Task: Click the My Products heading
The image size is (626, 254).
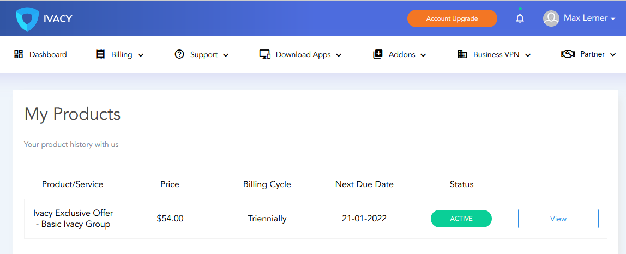Action: [x=73, y=114]
